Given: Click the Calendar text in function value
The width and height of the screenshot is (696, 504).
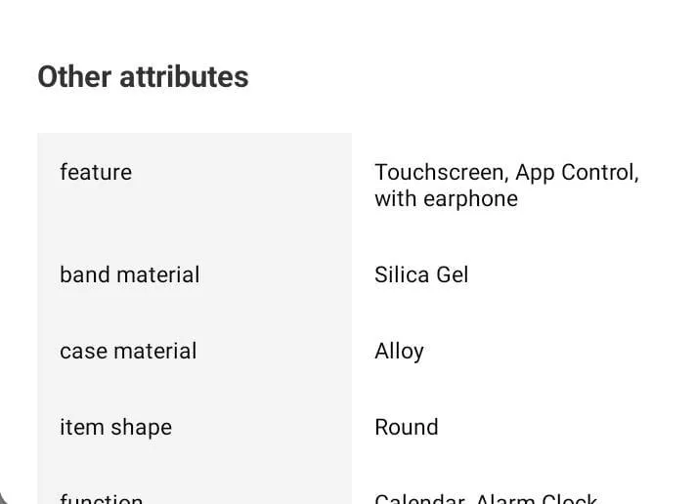Looking at the screenshot, I should click(419, 498).
